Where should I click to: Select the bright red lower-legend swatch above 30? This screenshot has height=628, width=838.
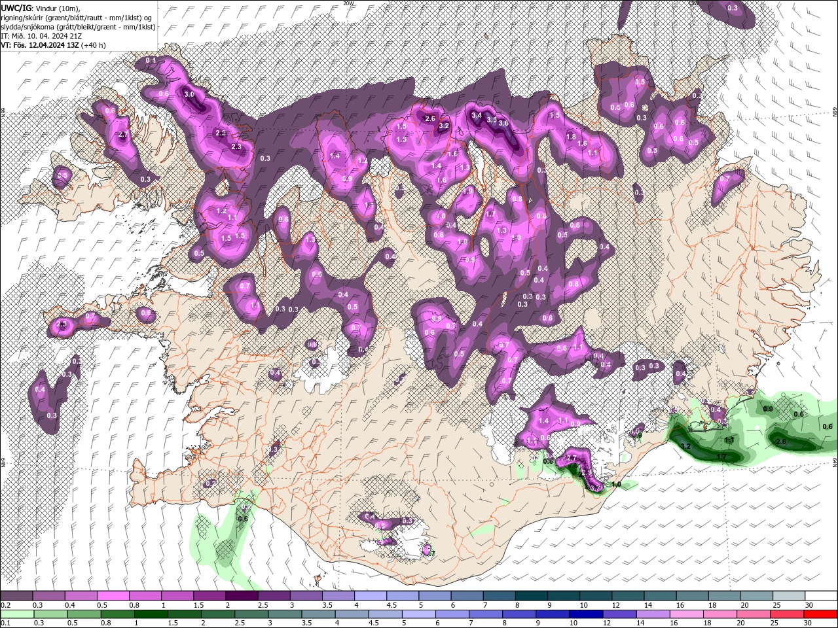click(x=820, y=614)
